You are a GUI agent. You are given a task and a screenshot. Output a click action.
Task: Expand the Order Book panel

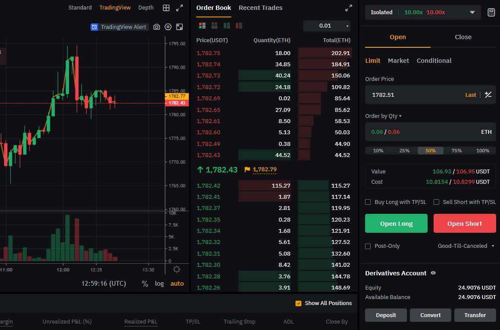click(x=349, y=8)
